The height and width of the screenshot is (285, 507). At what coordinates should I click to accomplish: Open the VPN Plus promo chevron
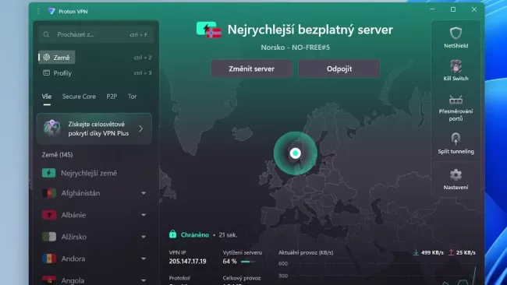[x=140, y=128]
